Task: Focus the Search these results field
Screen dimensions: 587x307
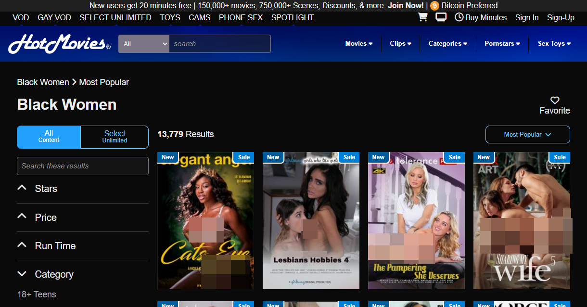Action: (x=83, y=166)
